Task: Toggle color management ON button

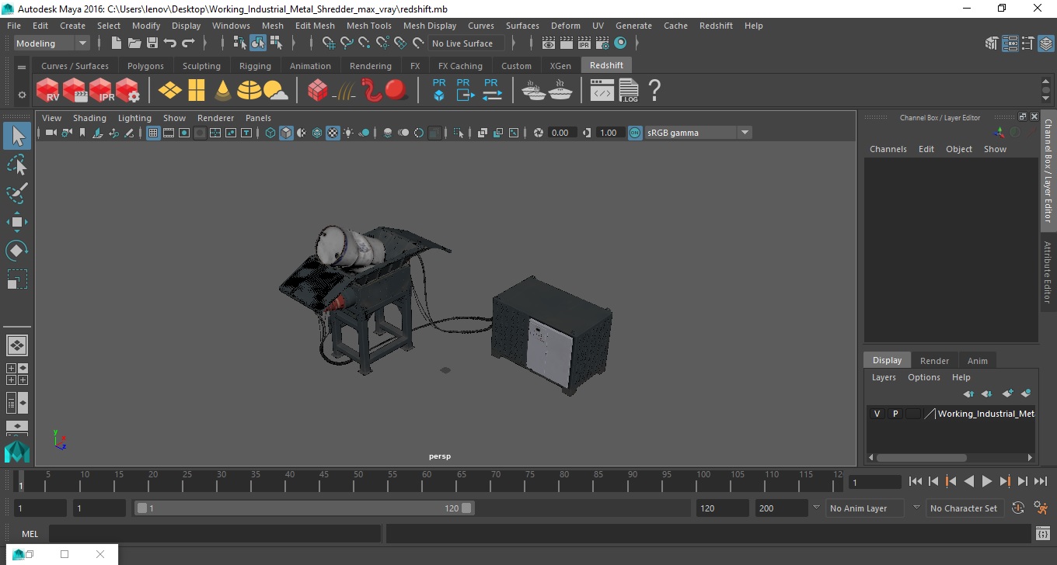Action: (635, 133)
